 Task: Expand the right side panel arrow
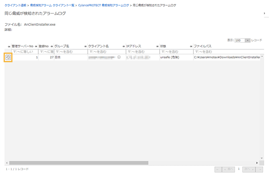pos(265,14)
